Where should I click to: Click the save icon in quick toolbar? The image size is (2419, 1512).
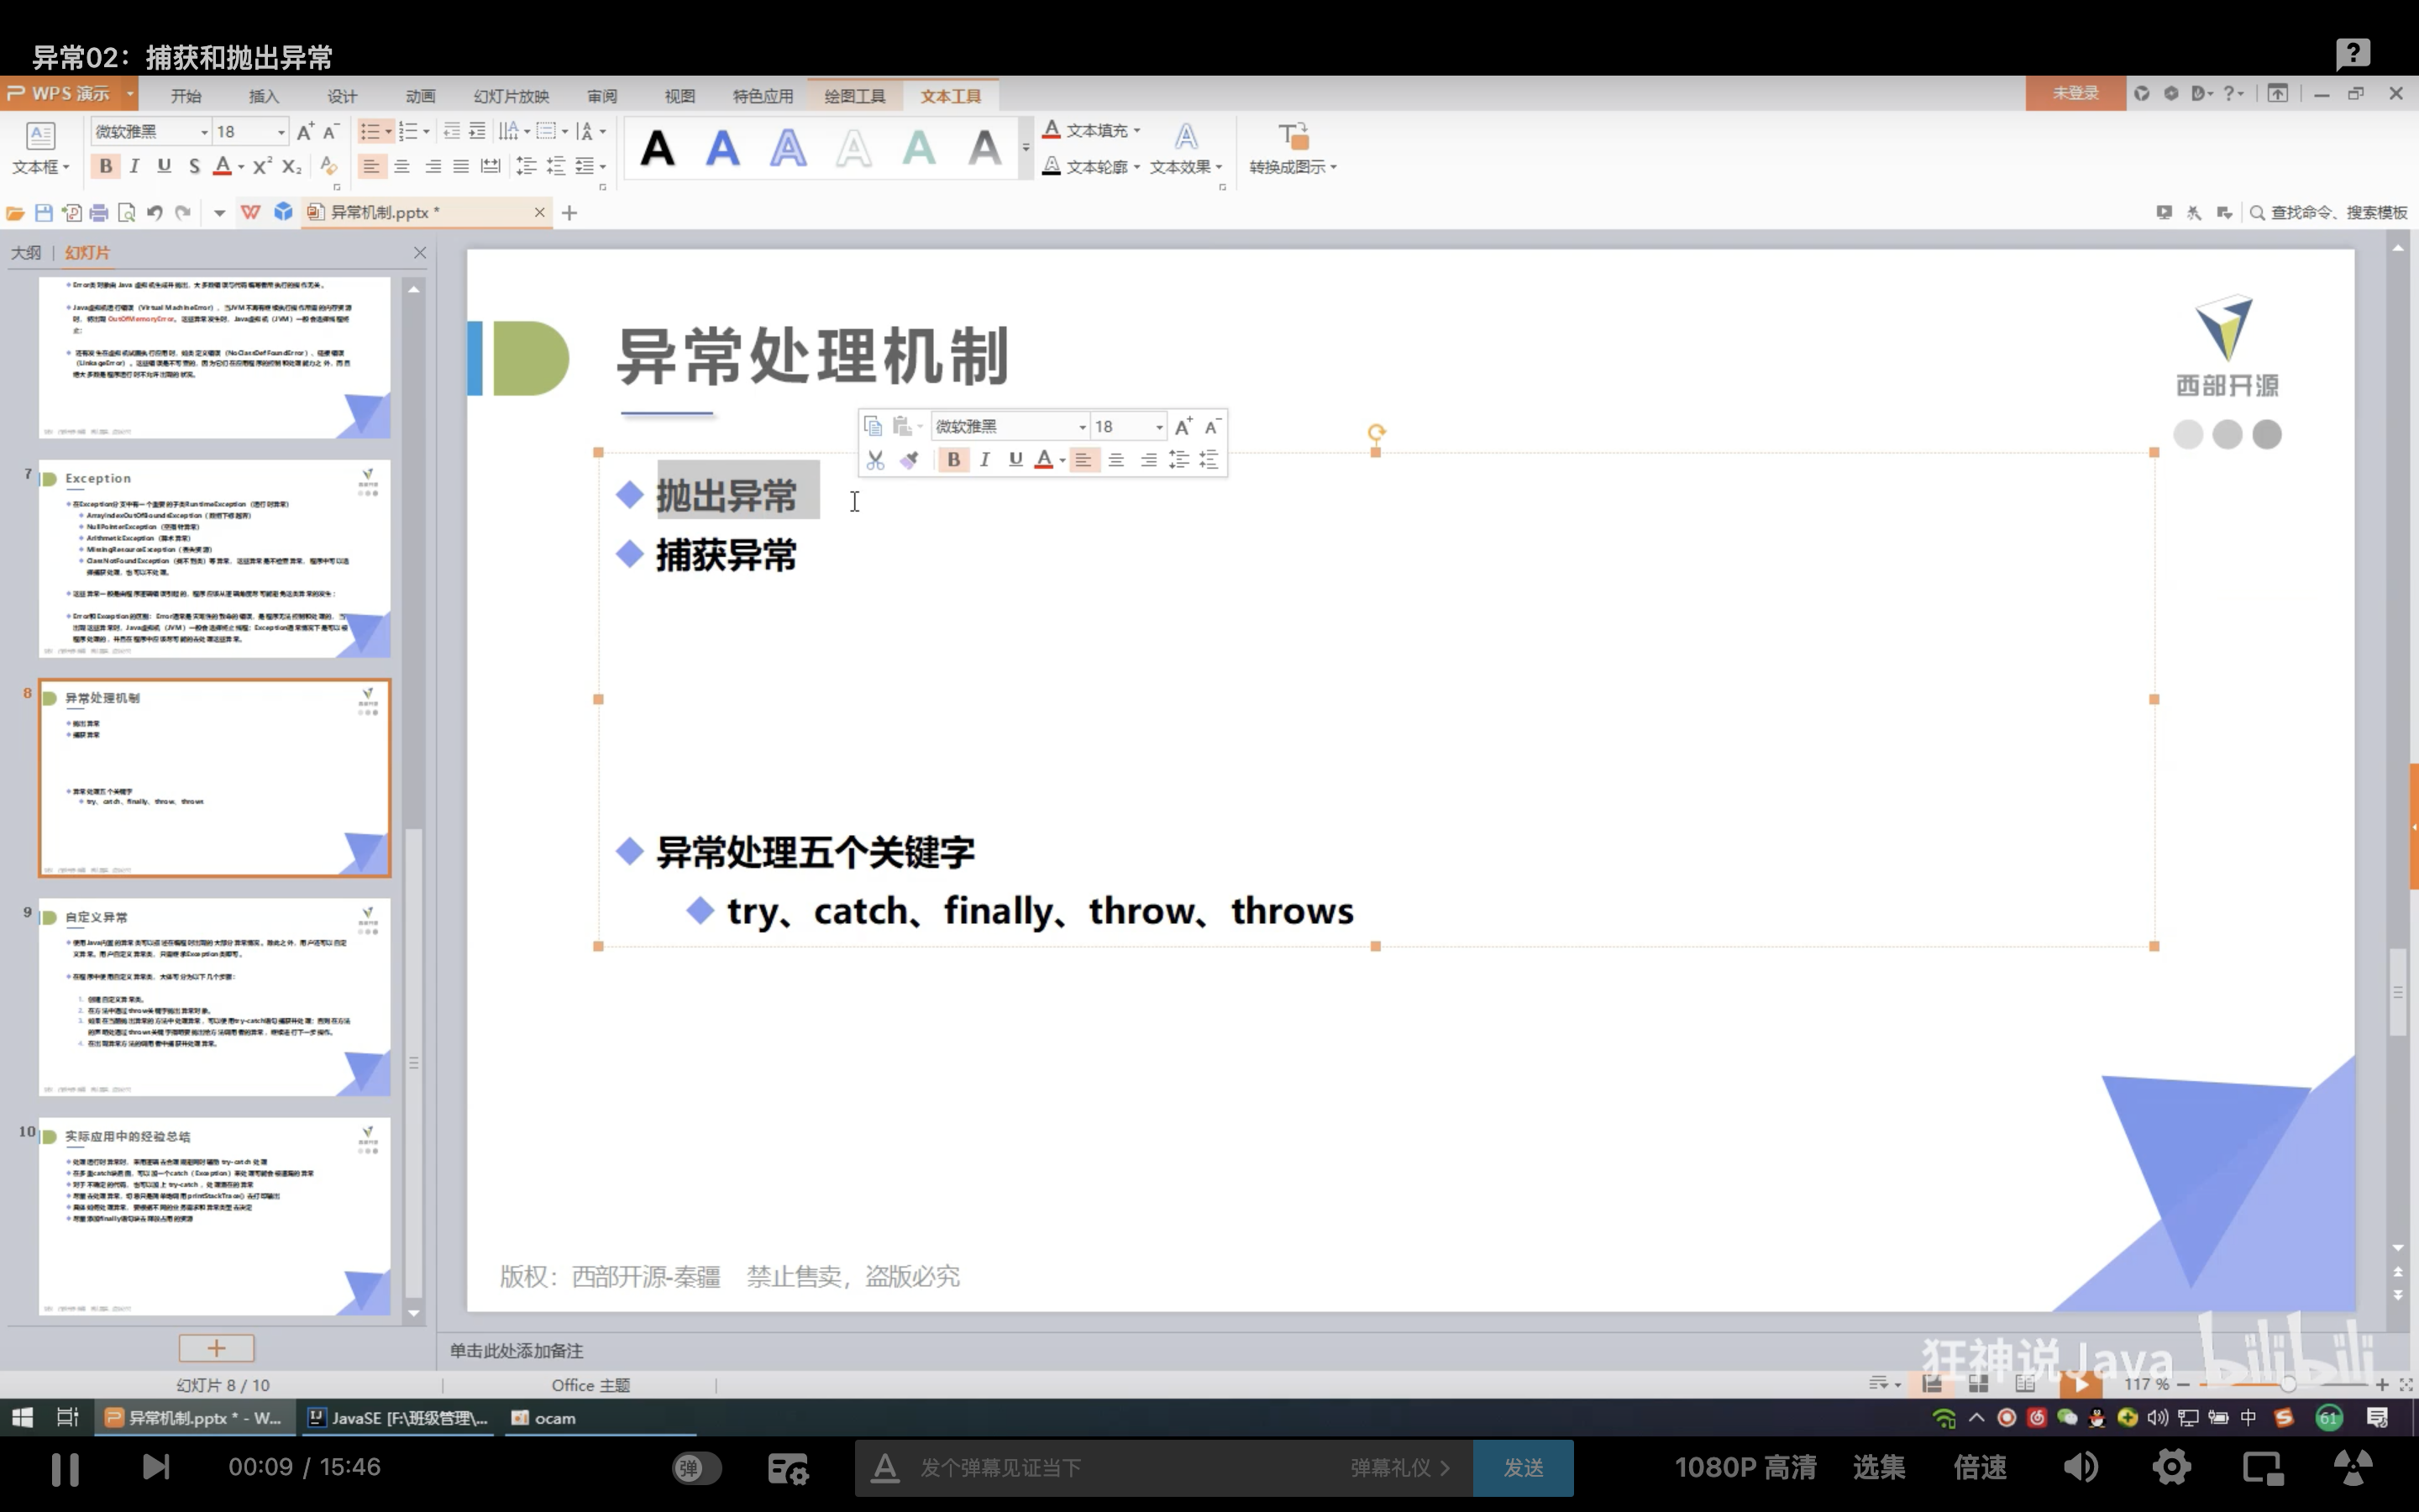coord(43,212)
